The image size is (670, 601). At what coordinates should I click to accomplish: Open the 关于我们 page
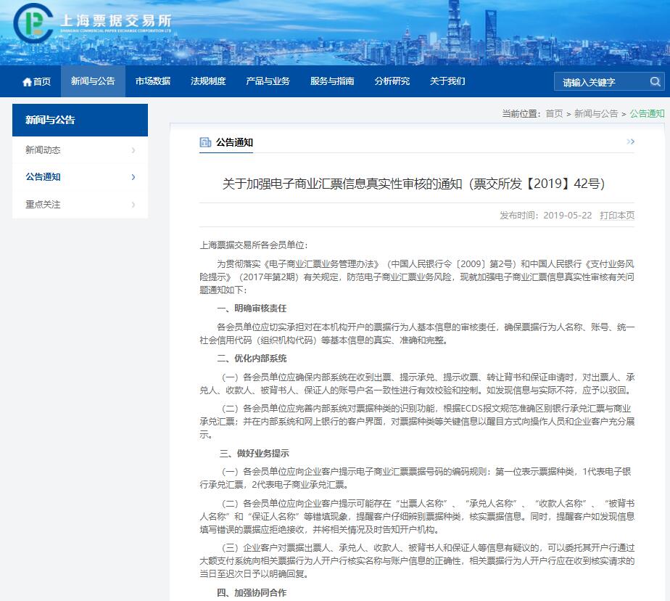click(x=447, y=81)
